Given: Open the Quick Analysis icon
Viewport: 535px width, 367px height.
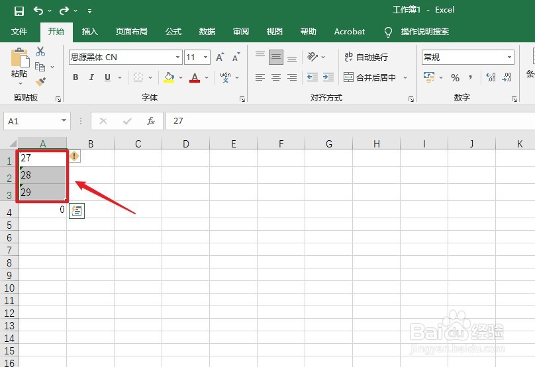Looking at the screenshot, I should coord(77,210).
